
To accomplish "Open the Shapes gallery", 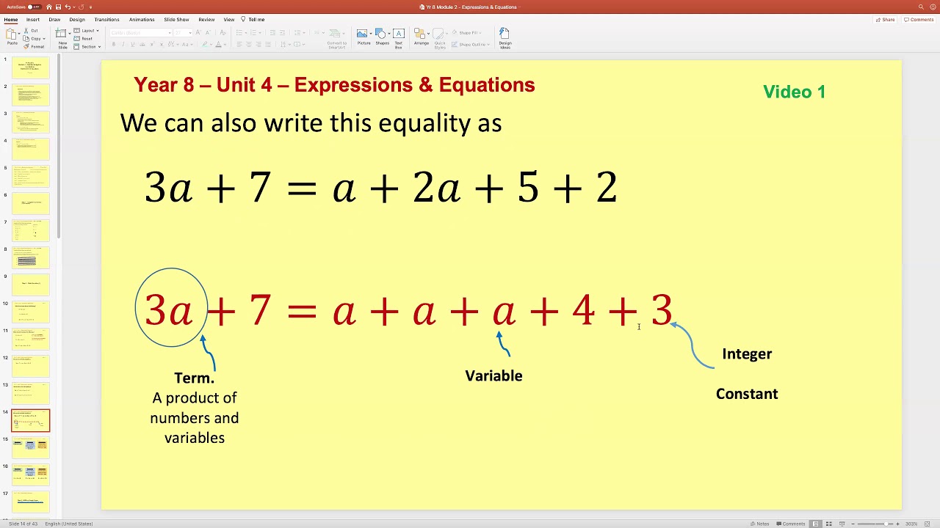I will 382,37.
